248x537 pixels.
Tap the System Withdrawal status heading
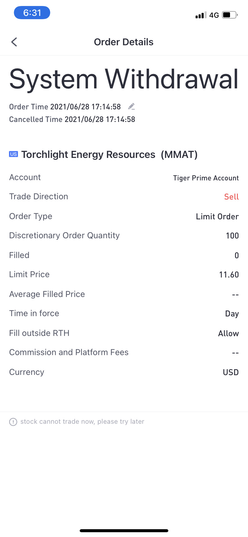pyautogui.click(x=124, y=79)
